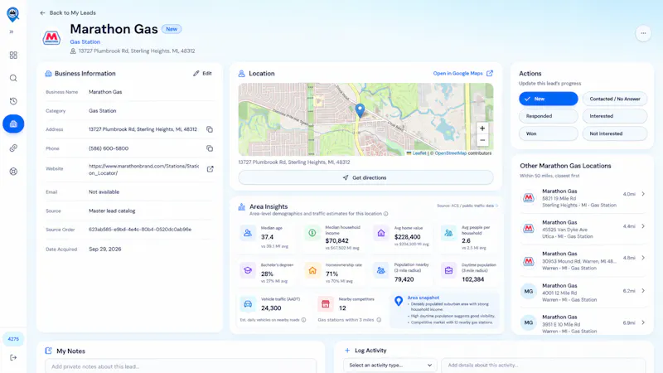Click the OpenStreetMap attribution link
663x373 pixels.
(451, 153)
